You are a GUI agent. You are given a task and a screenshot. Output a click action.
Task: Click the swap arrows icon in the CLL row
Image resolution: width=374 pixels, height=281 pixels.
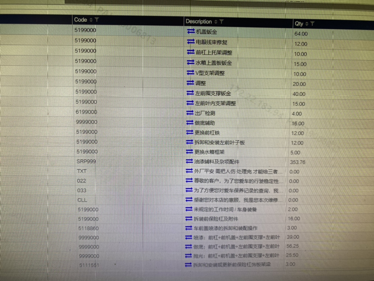(189, 199)
